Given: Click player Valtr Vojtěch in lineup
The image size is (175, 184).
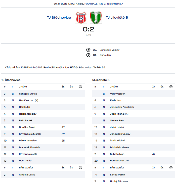Looking at the screenshot, I should [117, 94].
